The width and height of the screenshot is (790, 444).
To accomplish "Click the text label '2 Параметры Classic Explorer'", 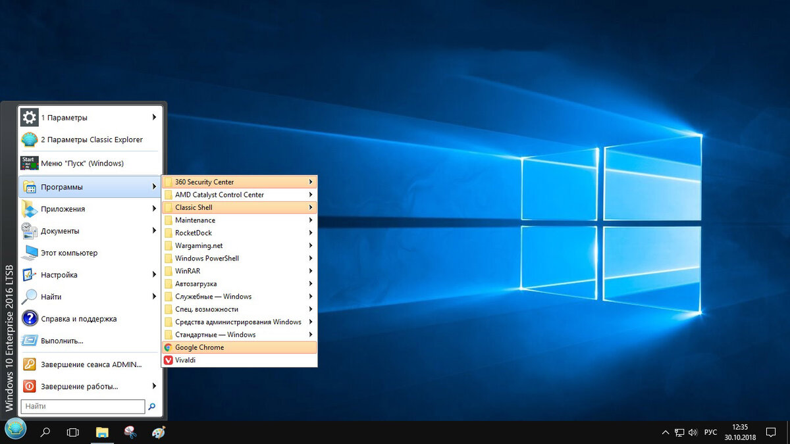I will click(92, 139).
